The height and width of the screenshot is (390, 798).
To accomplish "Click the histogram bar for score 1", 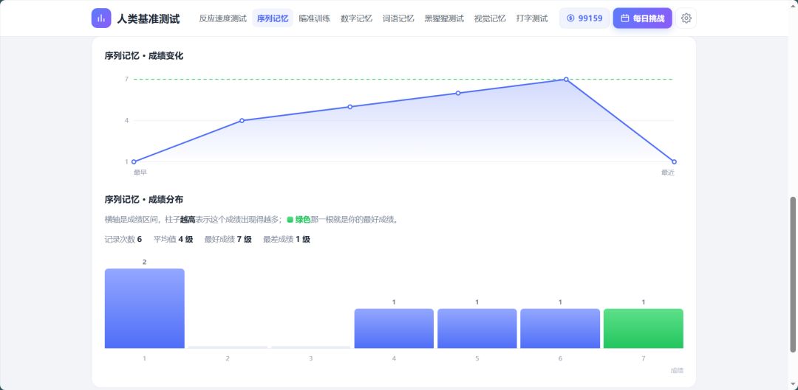I will click(x=145, y=308).
